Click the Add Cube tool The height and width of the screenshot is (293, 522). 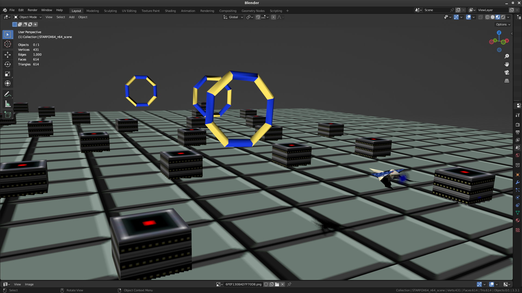[x=8, y=115]
